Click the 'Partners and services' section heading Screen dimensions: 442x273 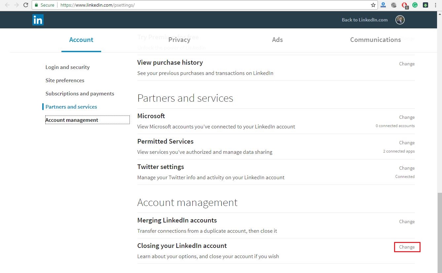[185, 98]
